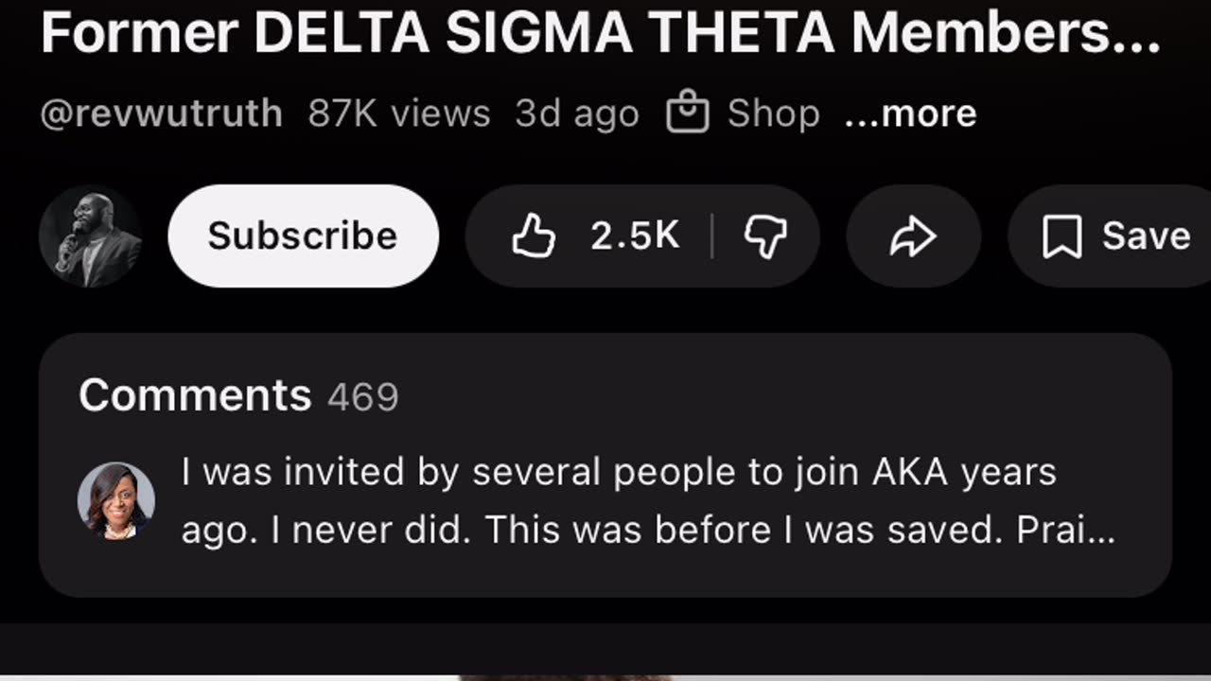
Task: Click the 87K views text
Action: coord(398,113)
